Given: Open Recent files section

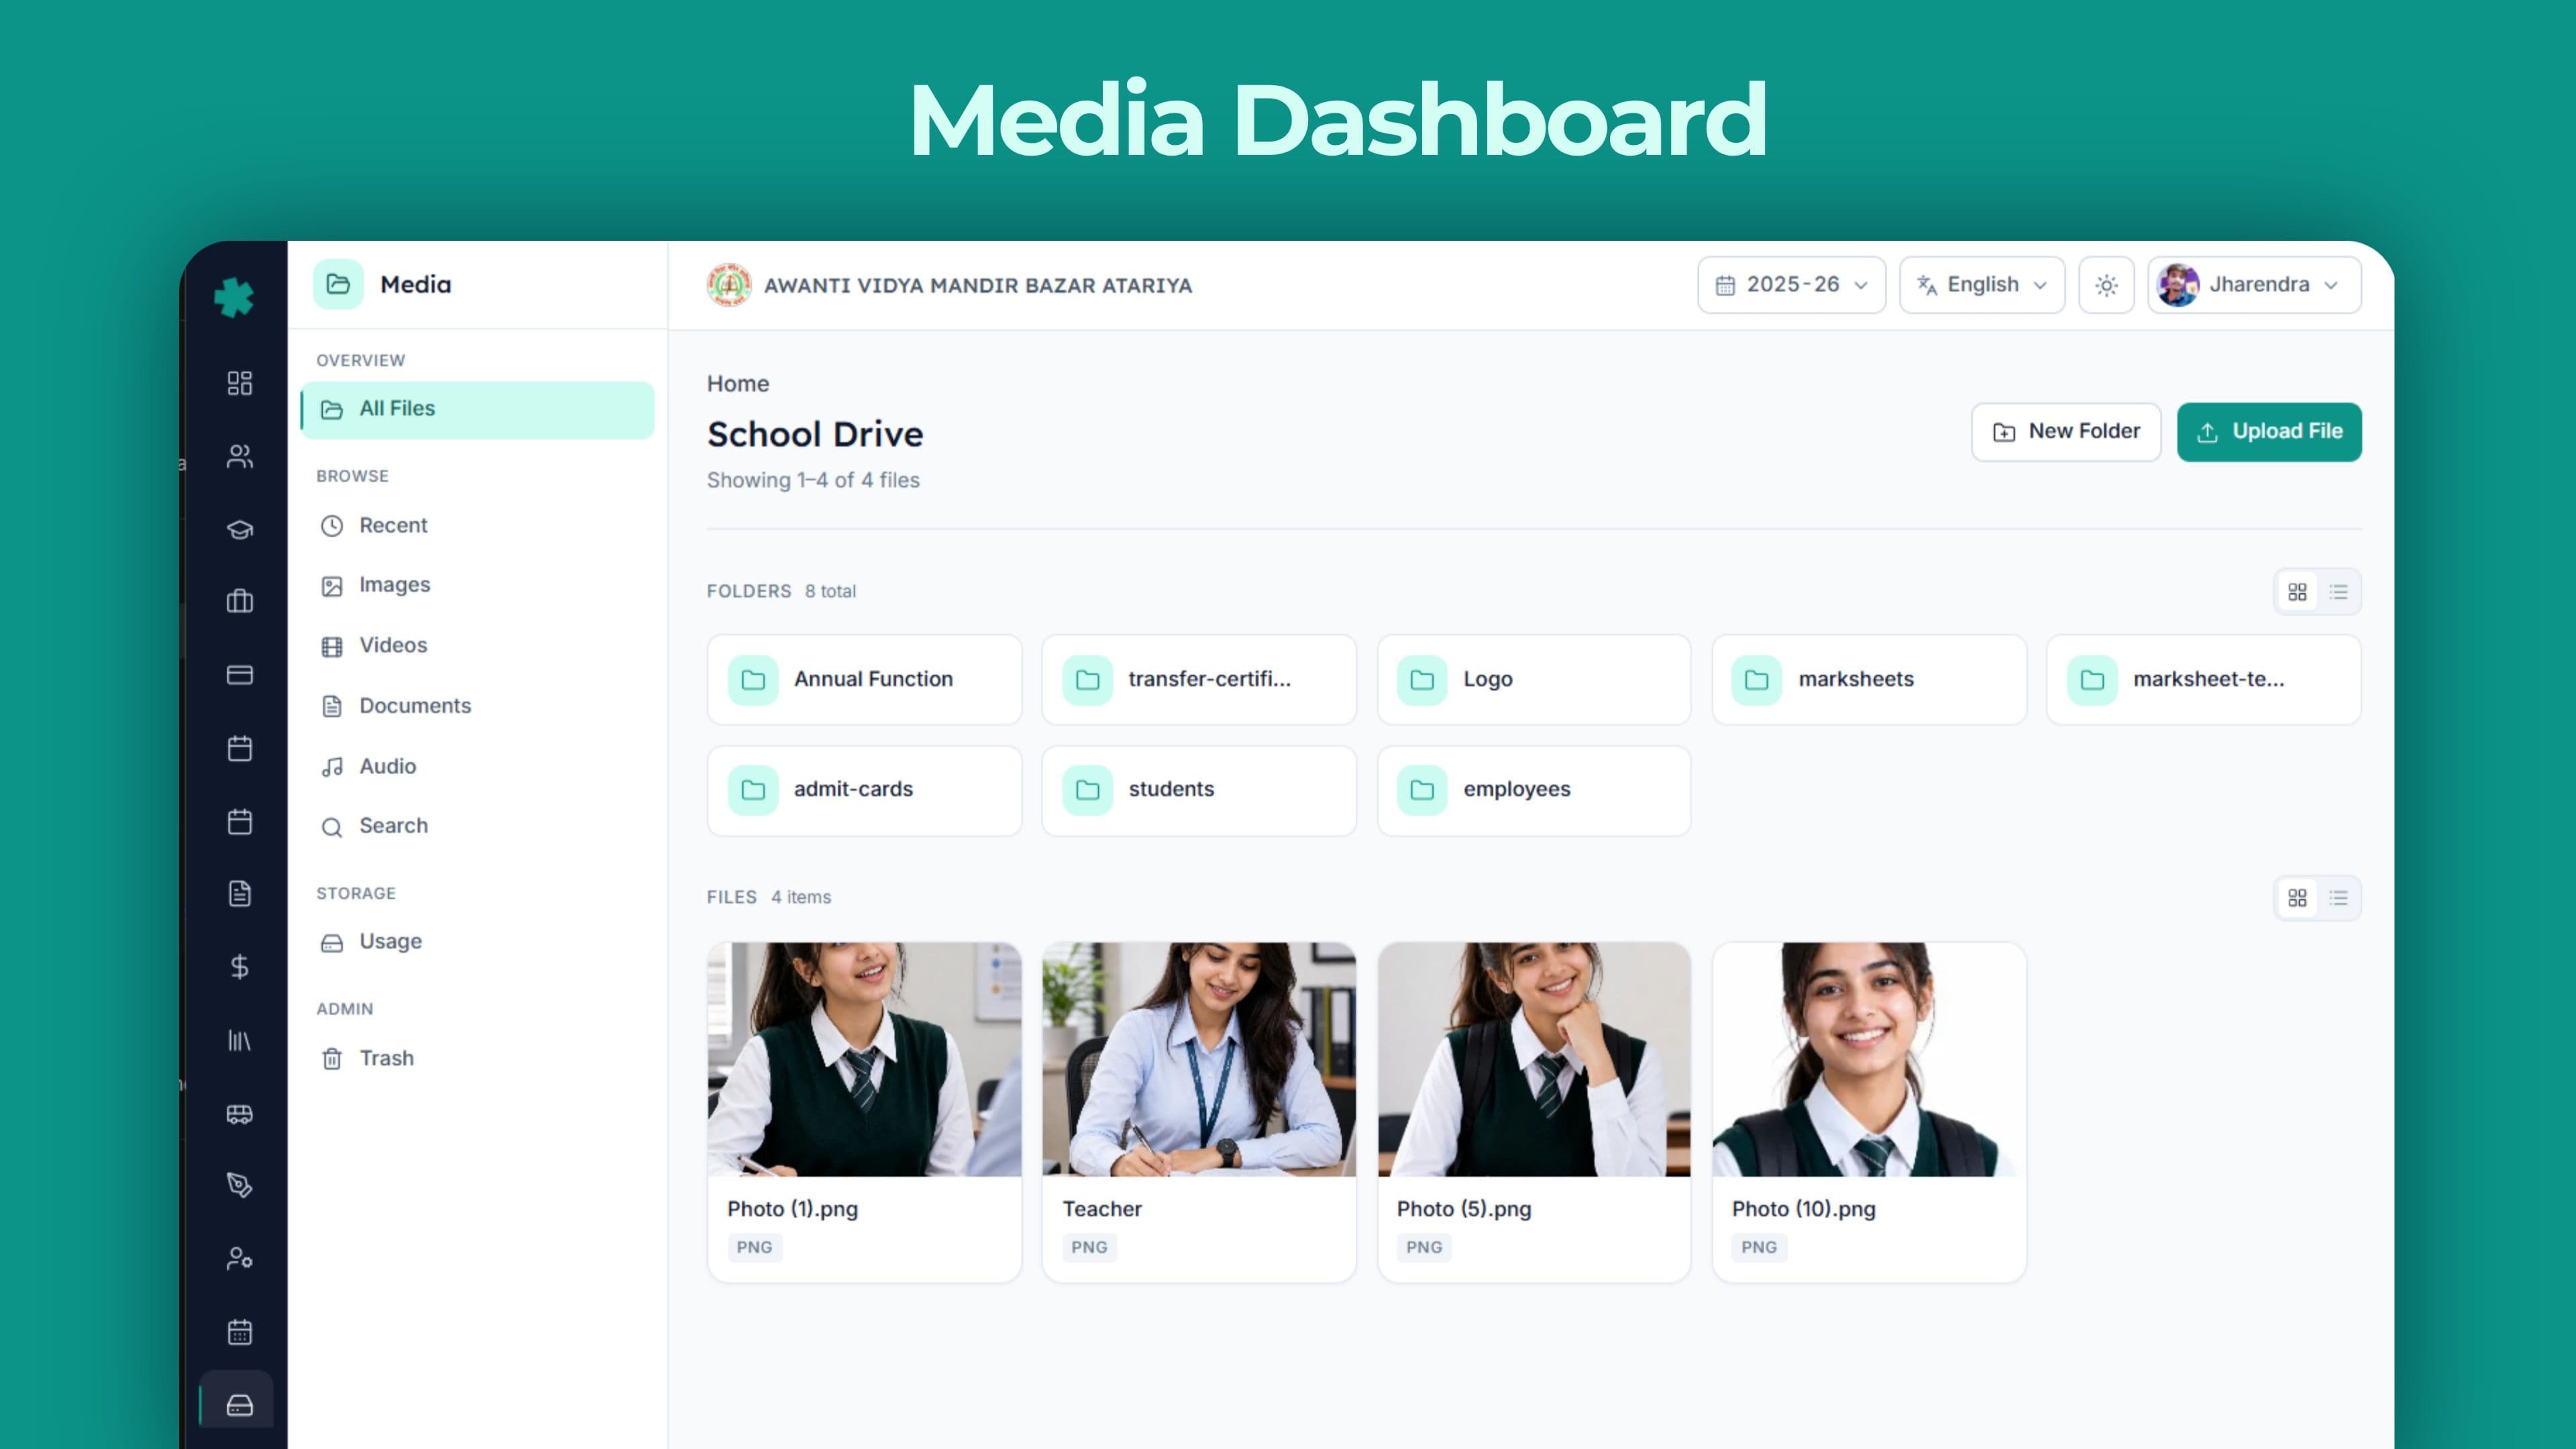Looking at the screenshot, I should click(x=478, y=526).
